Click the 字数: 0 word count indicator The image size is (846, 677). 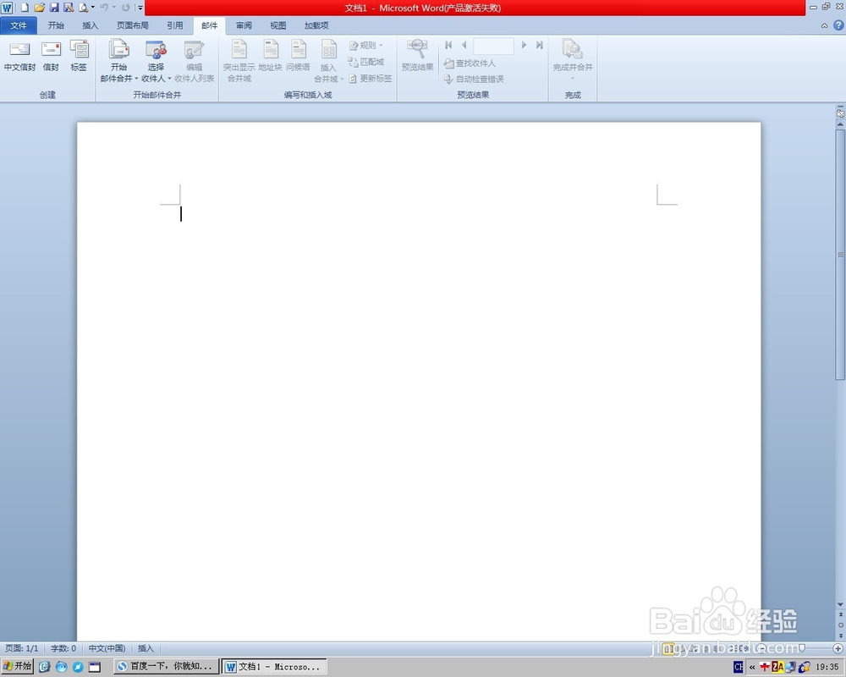click(63, 648)
